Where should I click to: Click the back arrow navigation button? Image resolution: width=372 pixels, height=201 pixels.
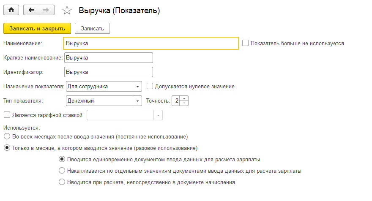pos(31,10)
